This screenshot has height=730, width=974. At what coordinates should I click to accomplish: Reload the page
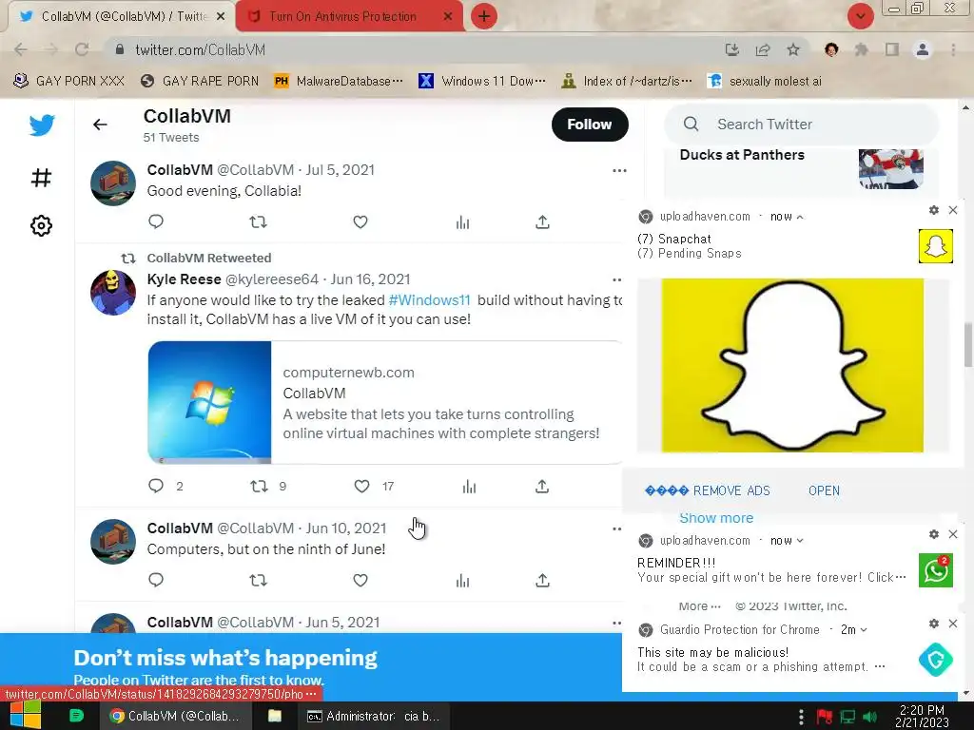(82, 49)
